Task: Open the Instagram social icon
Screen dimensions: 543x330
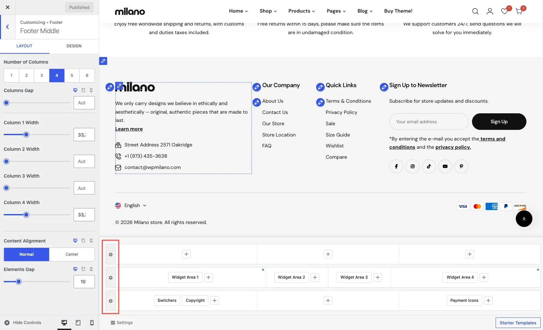Action: (413, 166)
